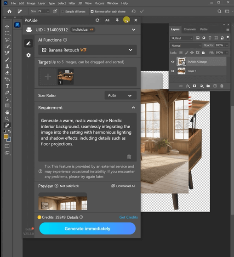Select the Zoom tool
This screenshot has width=234, height=257.
pos(7,119)
